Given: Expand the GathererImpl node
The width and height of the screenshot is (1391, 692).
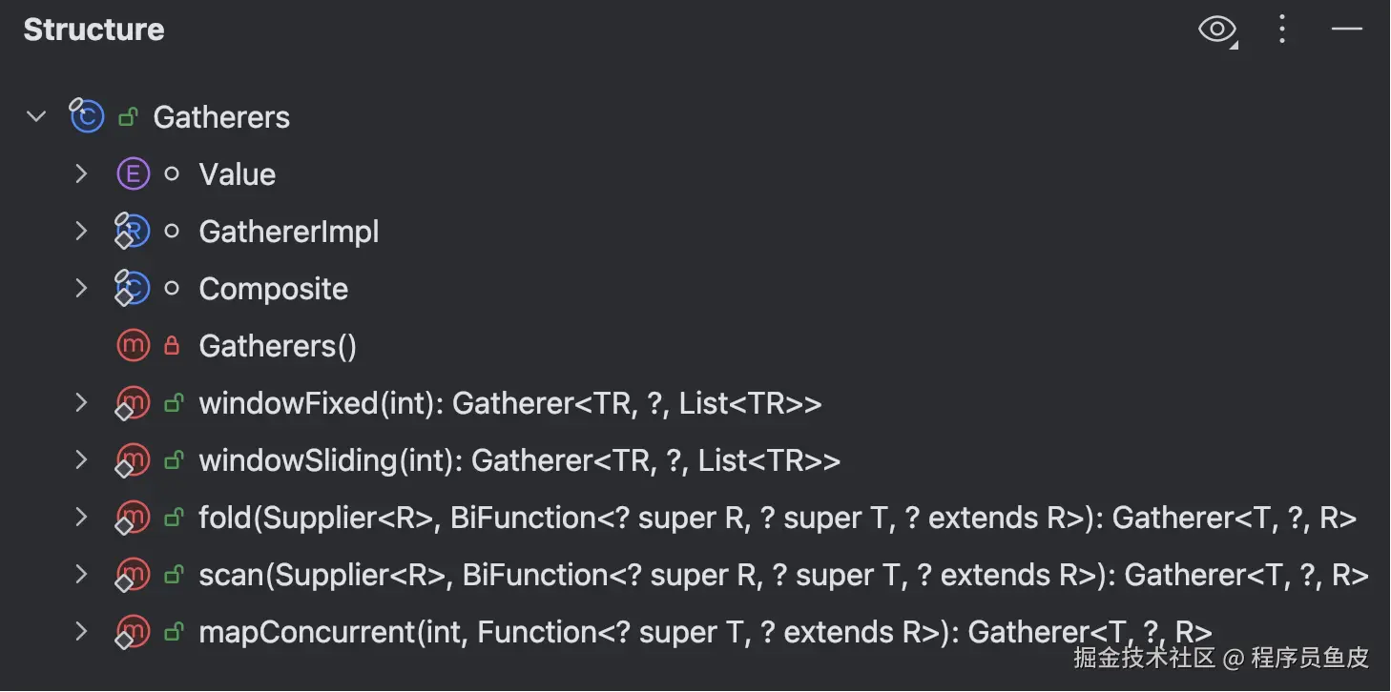Looking at the screenshot, I should coord(81,232).
